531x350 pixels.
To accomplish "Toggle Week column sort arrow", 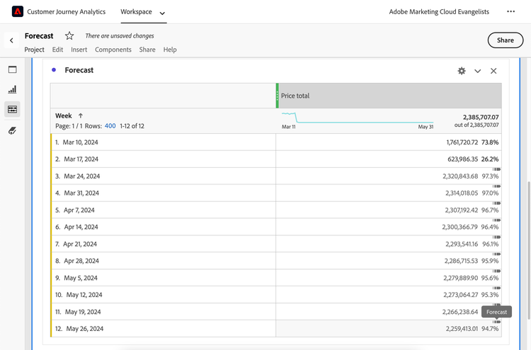I will pyautogui.click(x=80, y=115).
